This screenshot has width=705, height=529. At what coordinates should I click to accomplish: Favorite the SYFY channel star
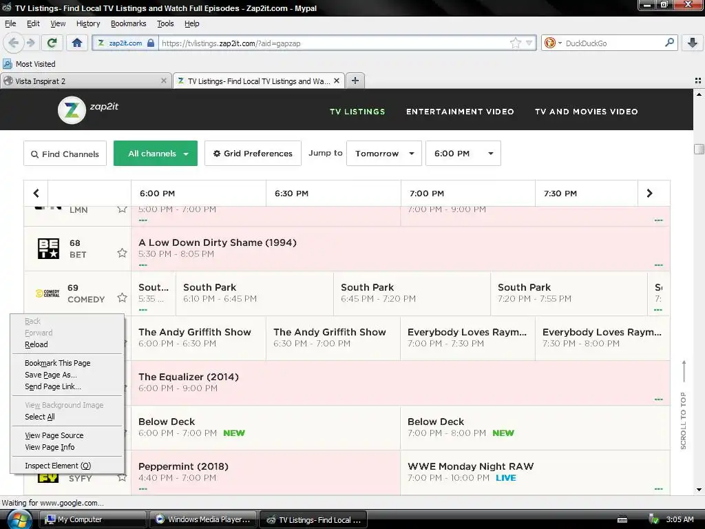pyautogui.click(x=122, y=477)
